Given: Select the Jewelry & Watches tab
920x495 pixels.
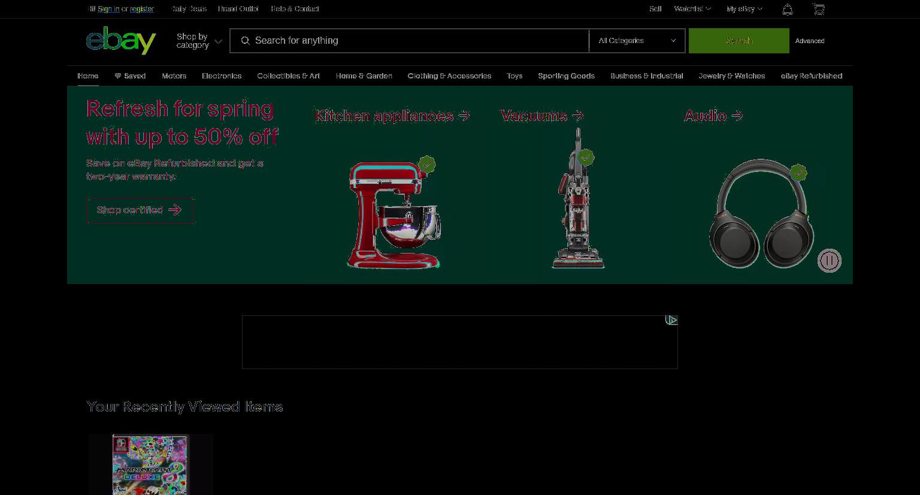Looking at the screenshot, I should coord(731,76).
